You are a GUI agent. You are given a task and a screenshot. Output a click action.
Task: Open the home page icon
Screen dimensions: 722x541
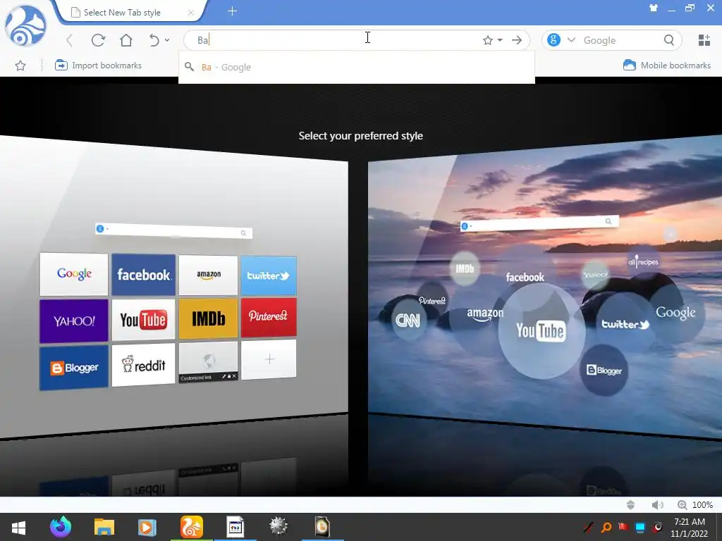coord(126,40)
